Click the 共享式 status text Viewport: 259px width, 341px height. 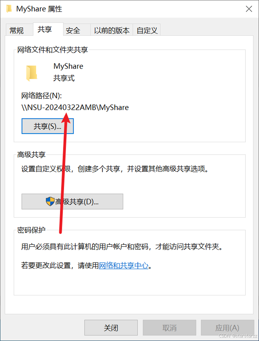click(x=64, y=78)
